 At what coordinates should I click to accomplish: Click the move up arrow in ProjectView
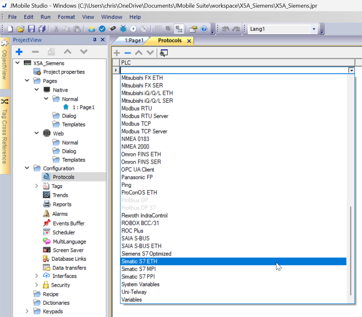tap(67, 52)
